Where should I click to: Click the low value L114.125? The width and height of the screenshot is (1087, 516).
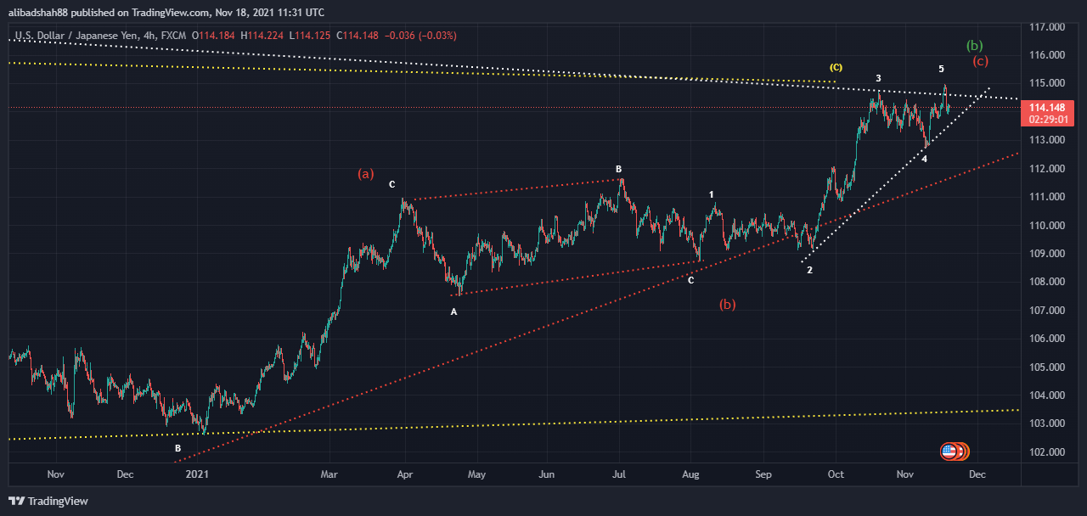pyautogui.click(x=311, y=36)
